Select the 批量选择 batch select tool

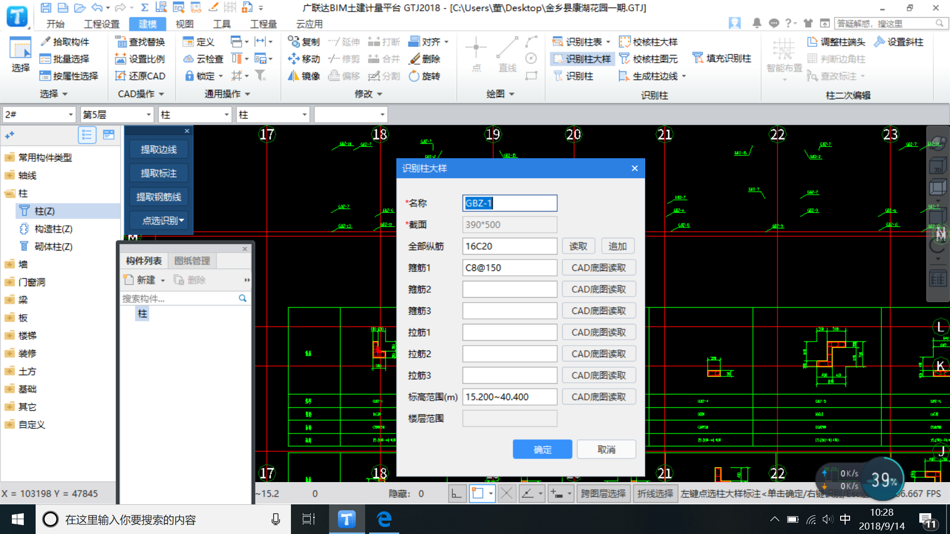[65, 59]
